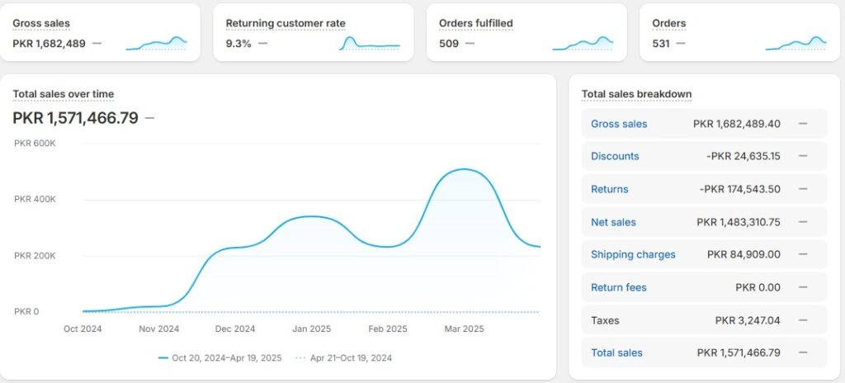The image size is (845, 383).
Task: Open the Returns breakdown link
Action: coord(609,189)
